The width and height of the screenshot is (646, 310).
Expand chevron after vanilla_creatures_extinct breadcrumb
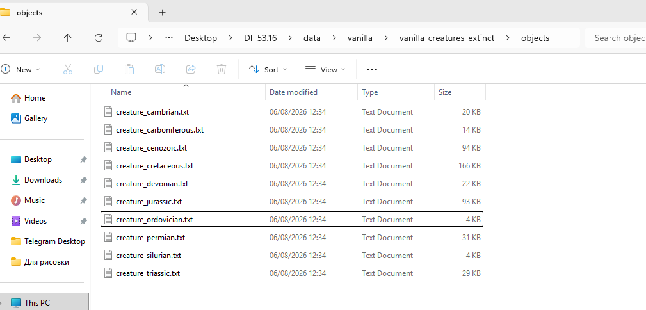[x=508, y=38]
